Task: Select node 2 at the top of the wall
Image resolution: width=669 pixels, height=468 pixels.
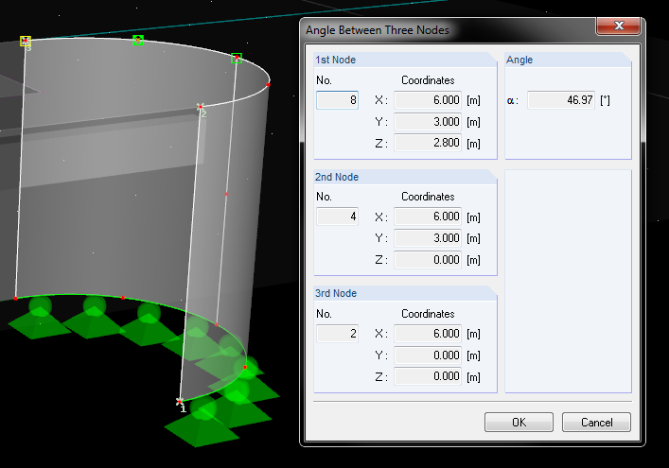Action: click(200, 106)
